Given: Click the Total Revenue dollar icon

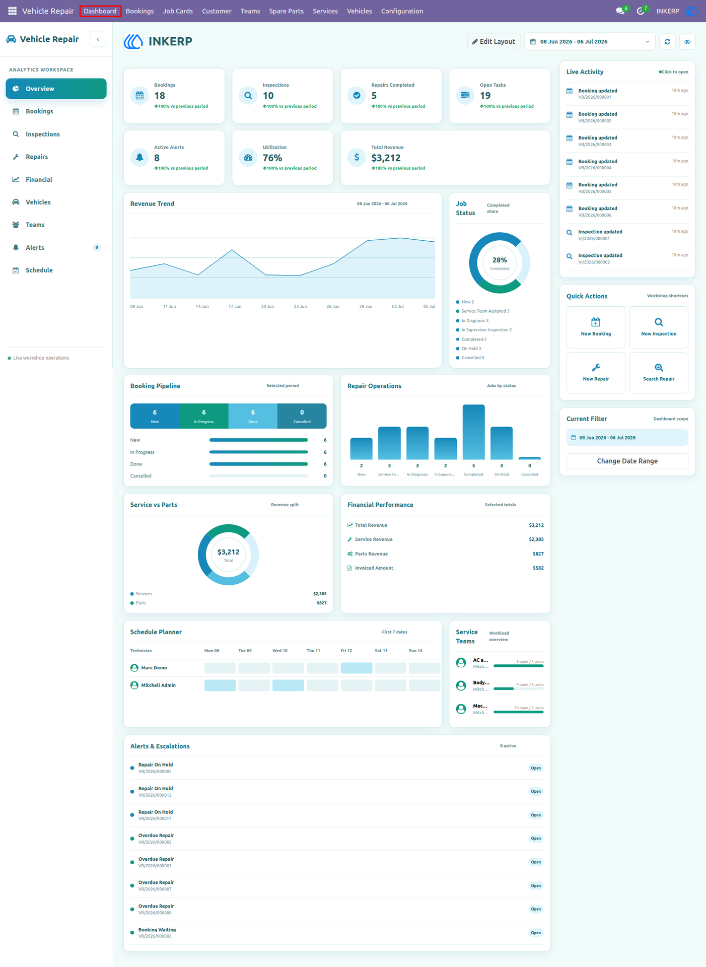Looking at the screenshot, I should coord(357,158).
